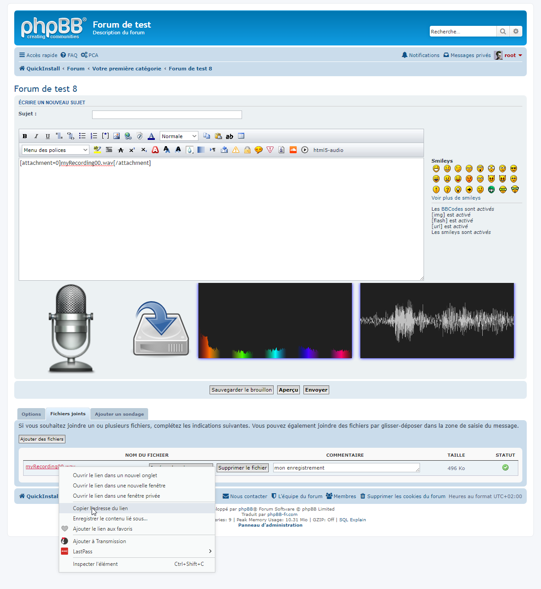Screen dimensions: 541x589
Task: Click the search magnifier icon
Action: 503,31
